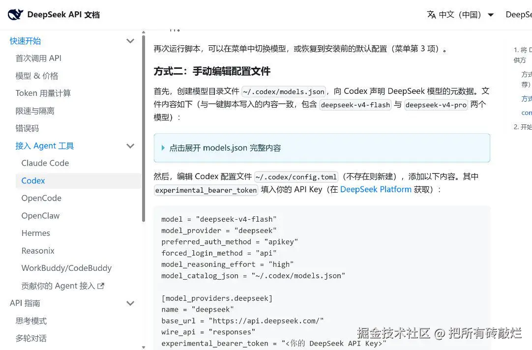The height and width of the screenshot is (350, 532).
Task: Open 多轮对话 sidebar page
Action: pyautogui.click(x=31, y=338)
